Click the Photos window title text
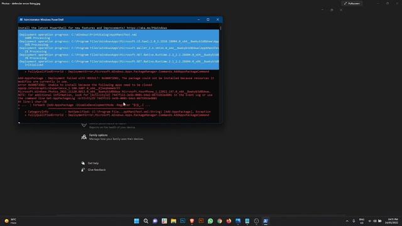 (21, 3)
